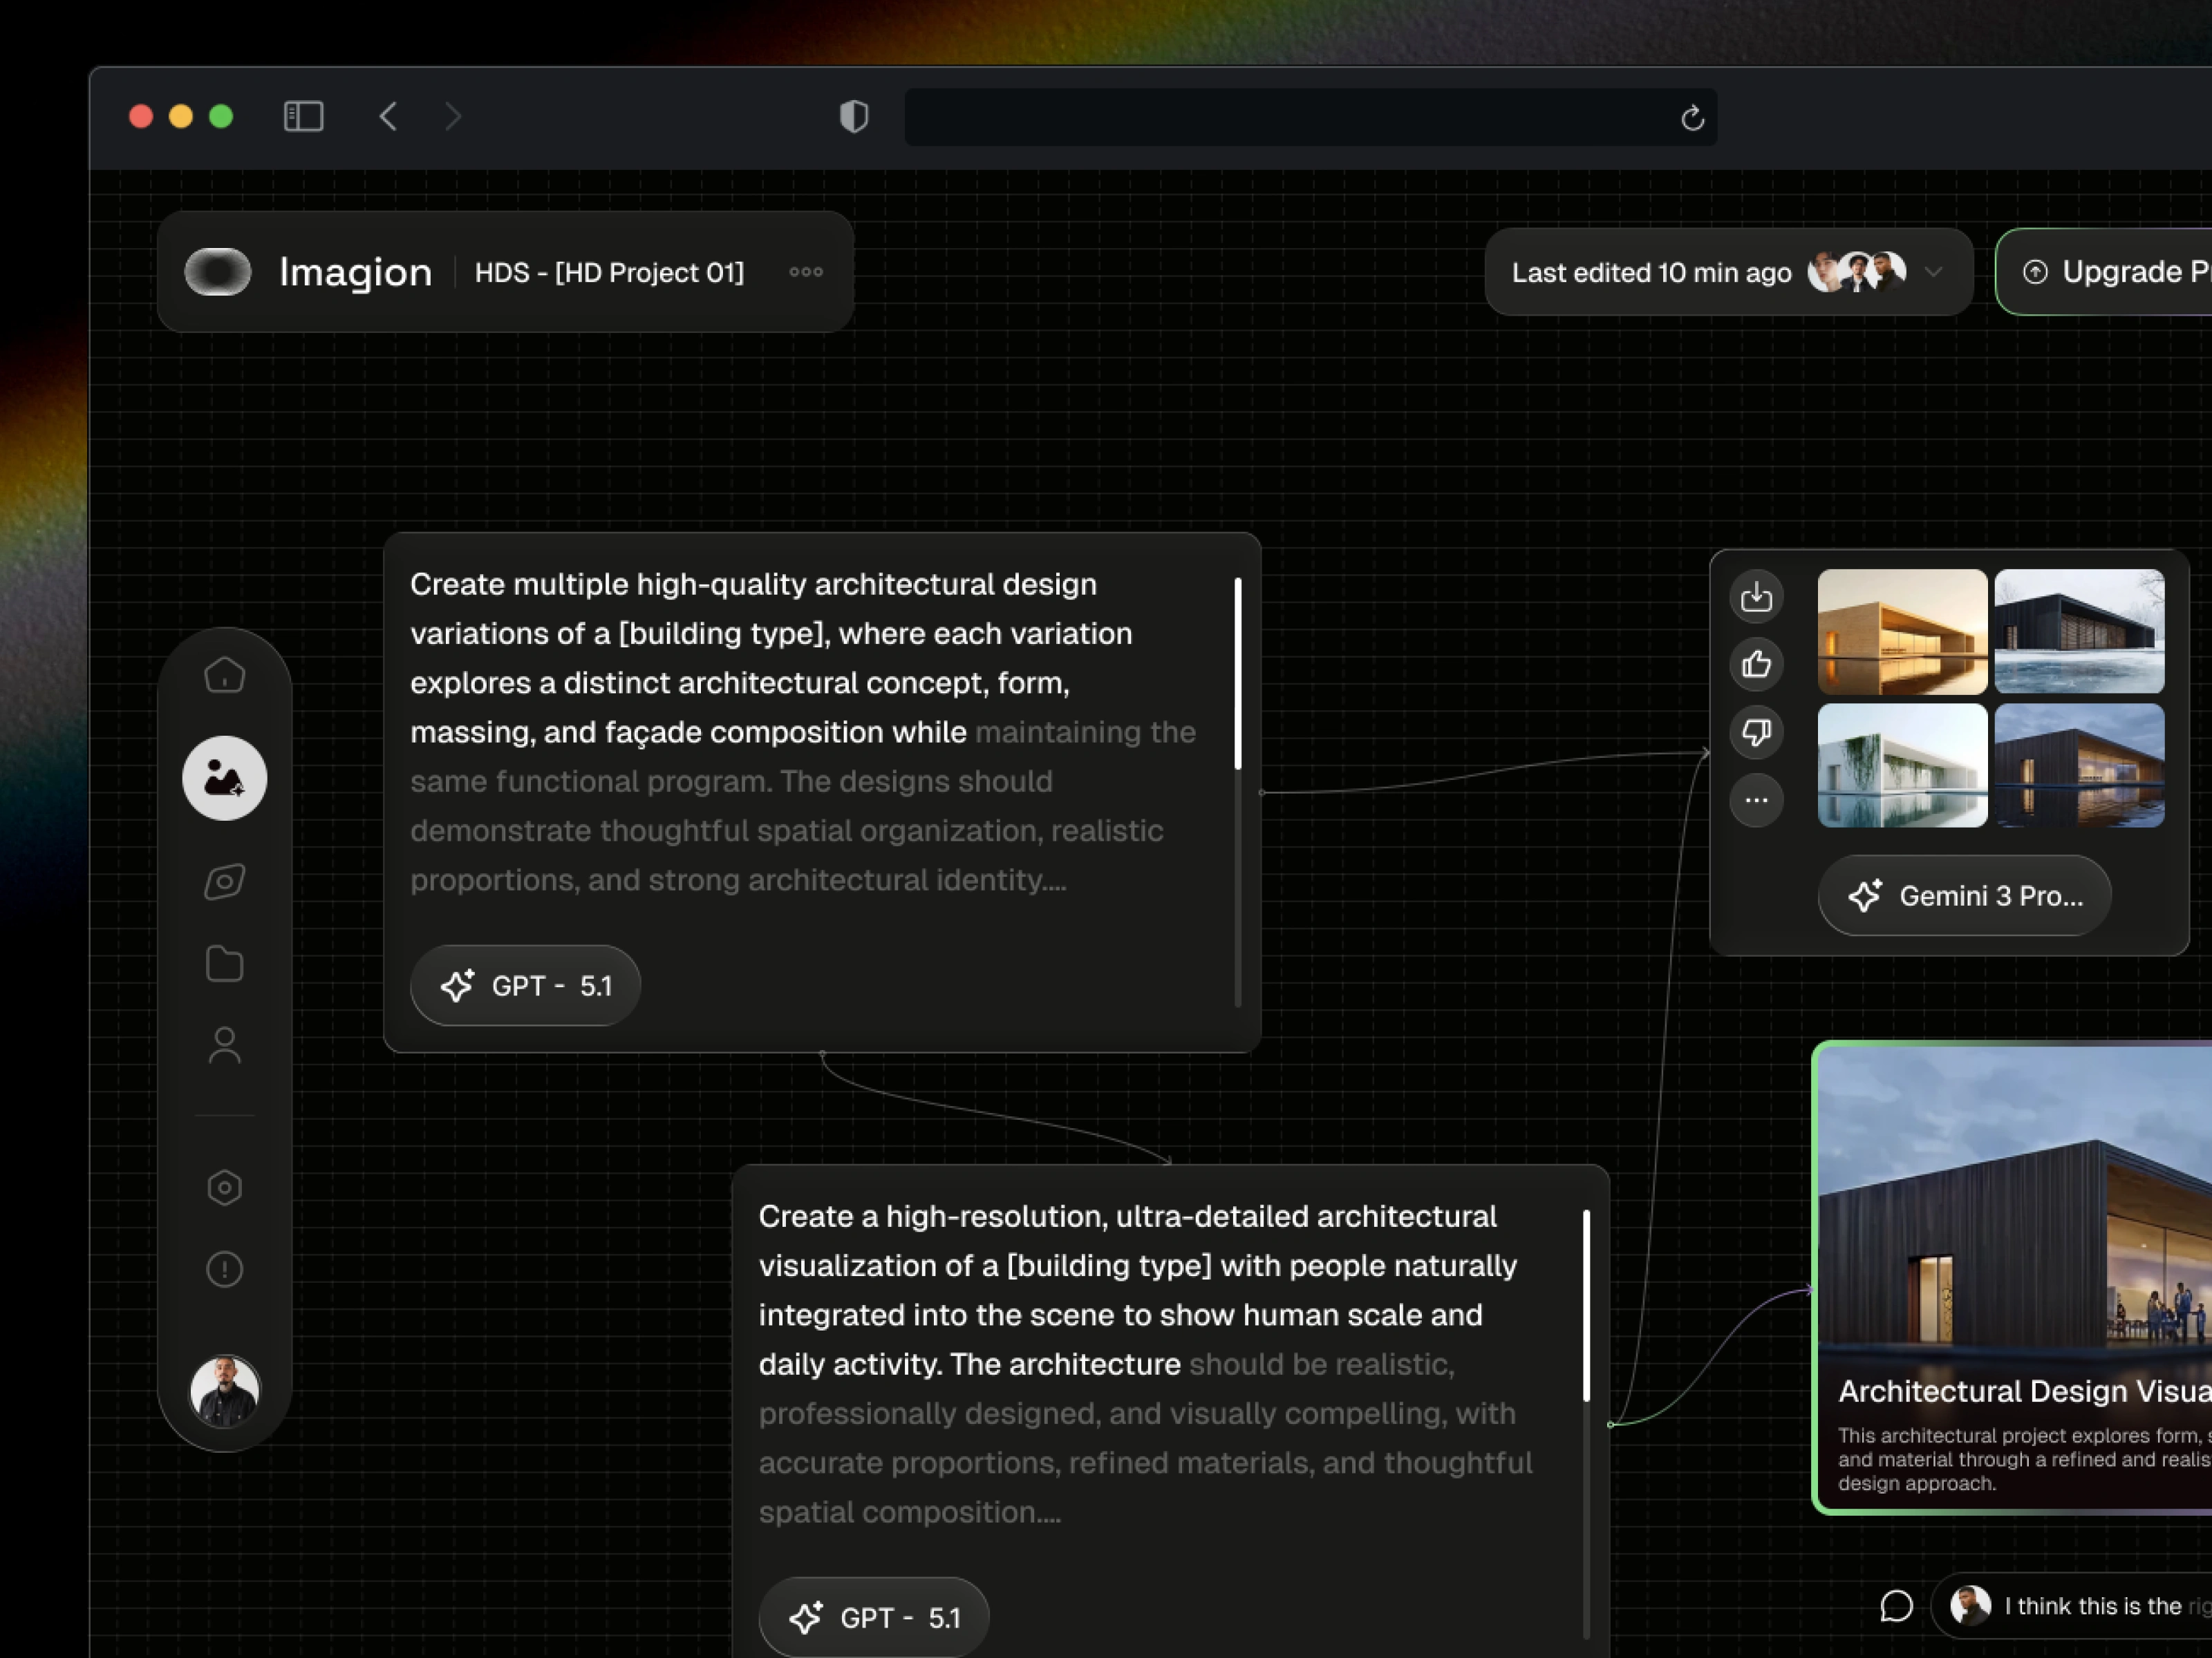The height and width of the screenshot is (1658, 2212).
Task: Open the hexagon settings icon
Action: point(224,1188)
